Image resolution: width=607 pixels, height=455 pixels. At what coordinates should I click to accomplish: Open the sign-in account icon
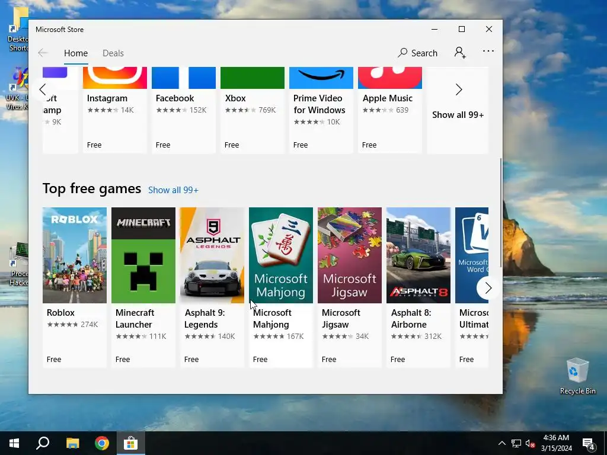(460, 52)
